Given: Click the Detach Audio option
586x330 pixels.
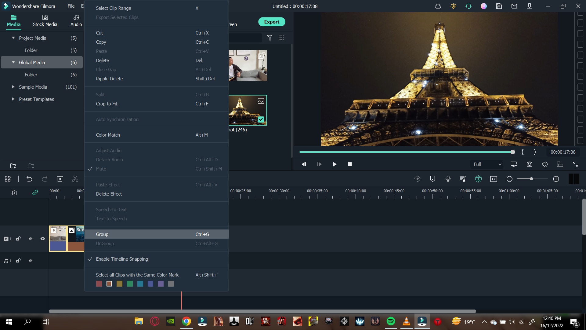Looking at the screenshot, I should (x=110, y=159).
